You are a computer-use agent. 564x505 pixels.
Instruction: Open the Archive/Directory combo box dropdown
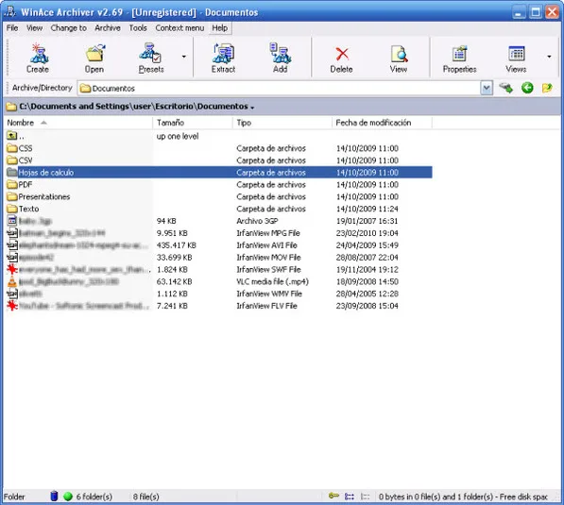487,88
